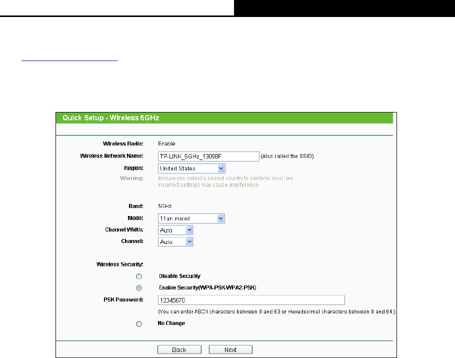Click the PSK Password input field
Image resolution: width=455 pixels, height=358 pixels.
[x=251, y=300]
